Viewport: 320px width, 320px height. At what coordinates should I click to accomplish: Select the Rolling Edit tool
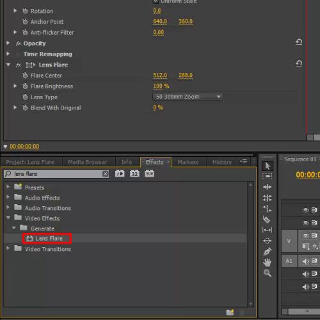(x=267, y=198)
